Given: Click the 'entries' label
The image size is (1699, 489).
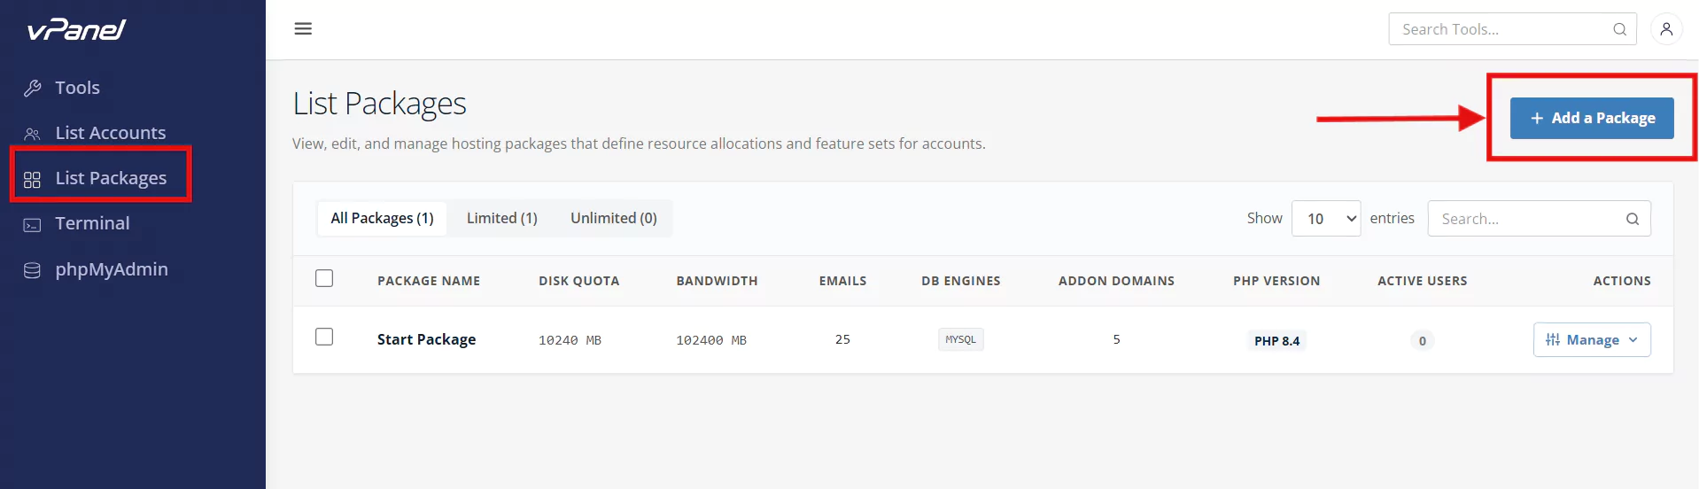Looking at the screenshot, I should pos(1392,218).
